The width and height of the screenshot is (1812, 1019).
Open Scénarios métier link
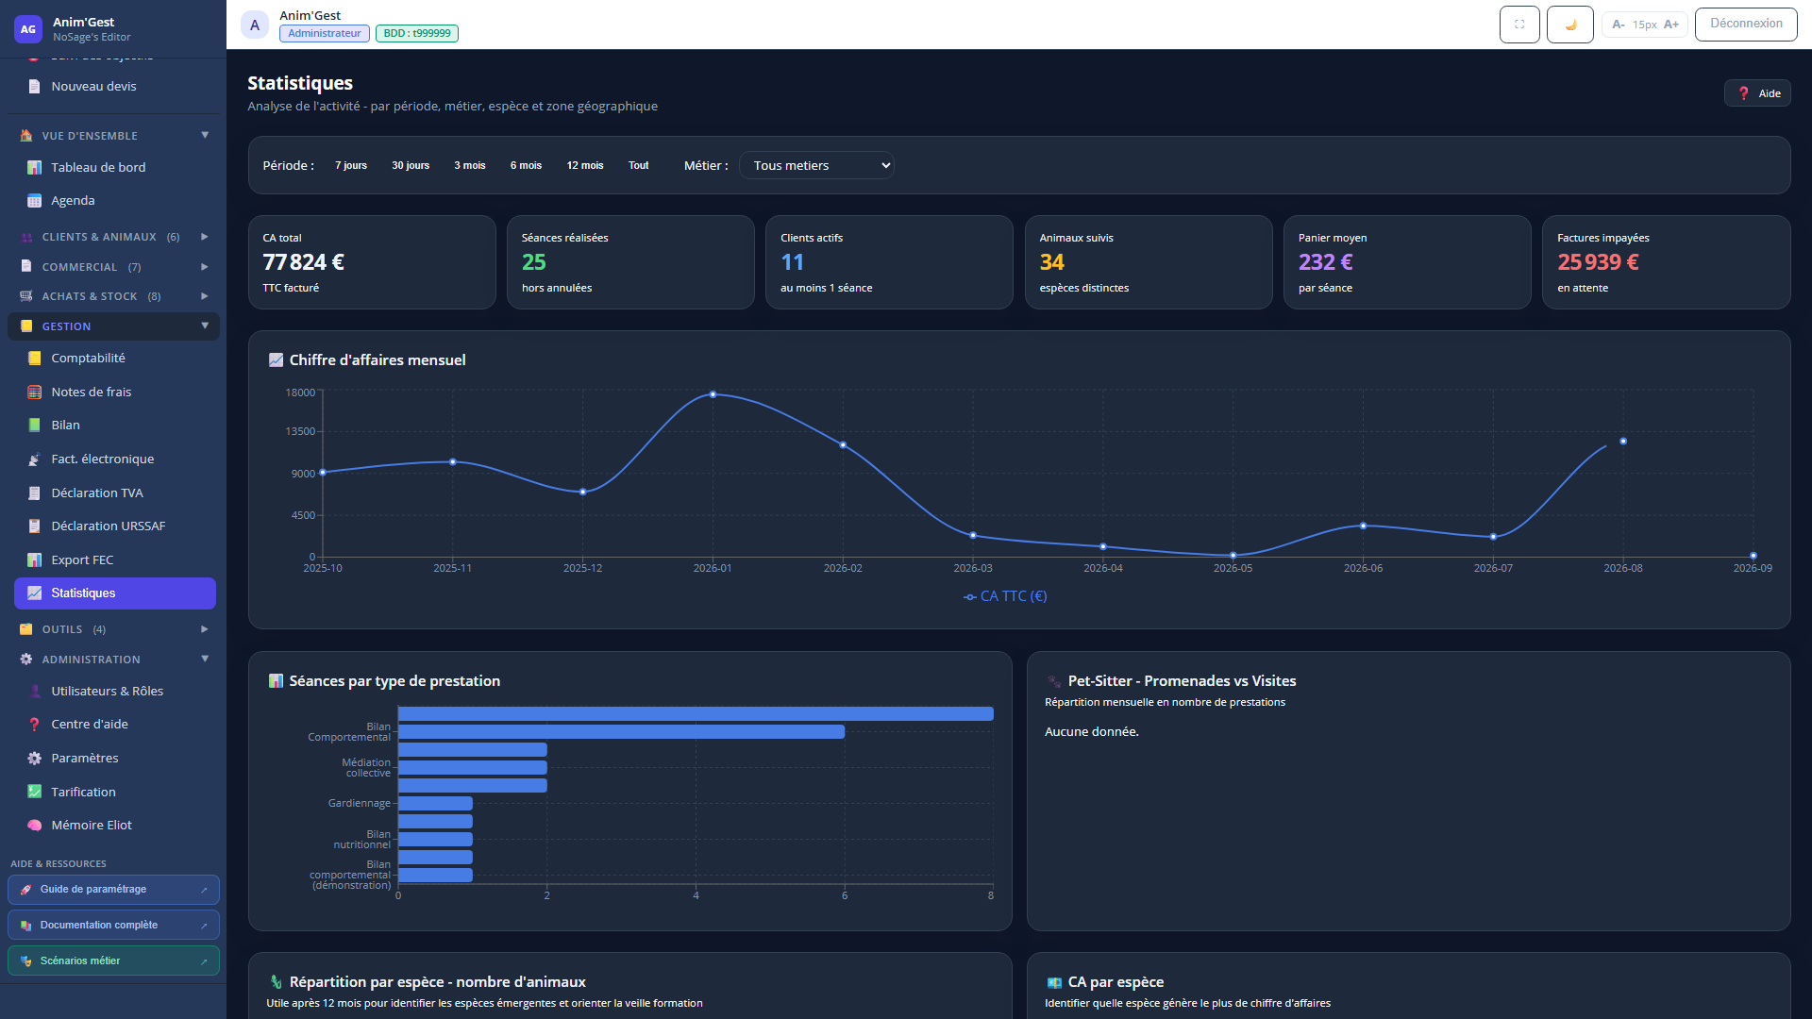(113, 961)
